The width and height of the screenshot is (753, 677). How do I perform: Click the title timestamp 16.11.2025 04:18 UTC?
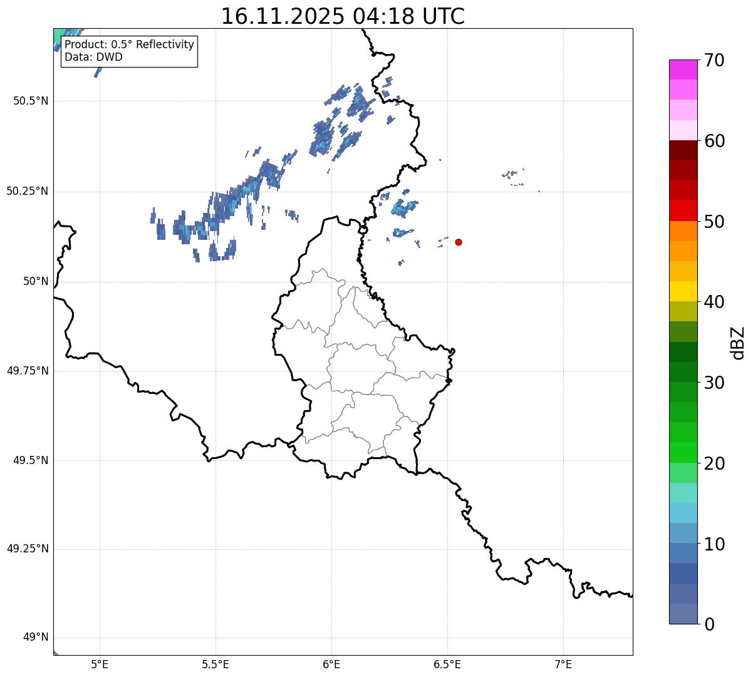[x=343, y=16]
